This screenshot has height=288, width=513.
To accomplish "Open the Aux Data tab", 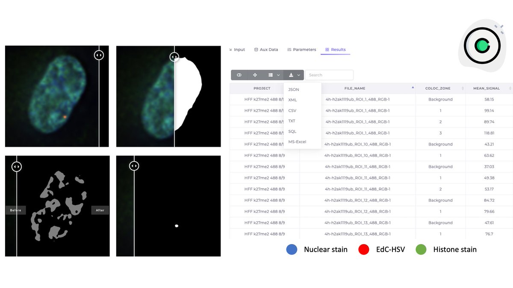I will click(x=266, y=49).
